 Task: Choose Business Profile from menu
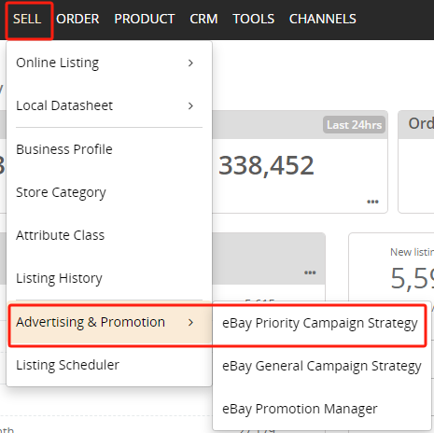point(109,149)
